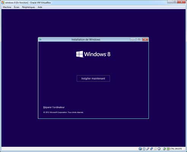Click the Windows 8 logo
The height and width of the screenshot is (152, 187).
click(x=93, y=54)
